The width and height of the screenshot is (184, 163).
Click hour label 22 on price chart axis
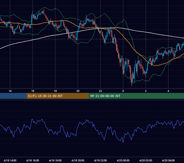(x=100, y=91)
